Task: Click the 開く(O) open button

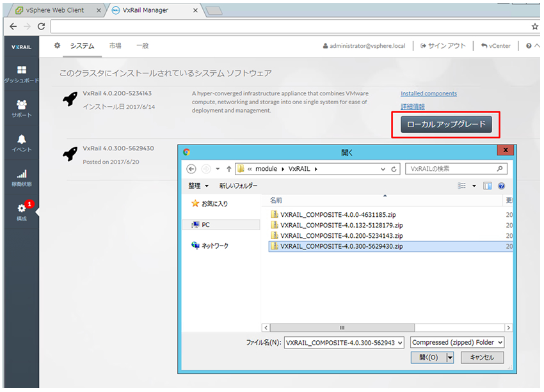Action: 428,357
